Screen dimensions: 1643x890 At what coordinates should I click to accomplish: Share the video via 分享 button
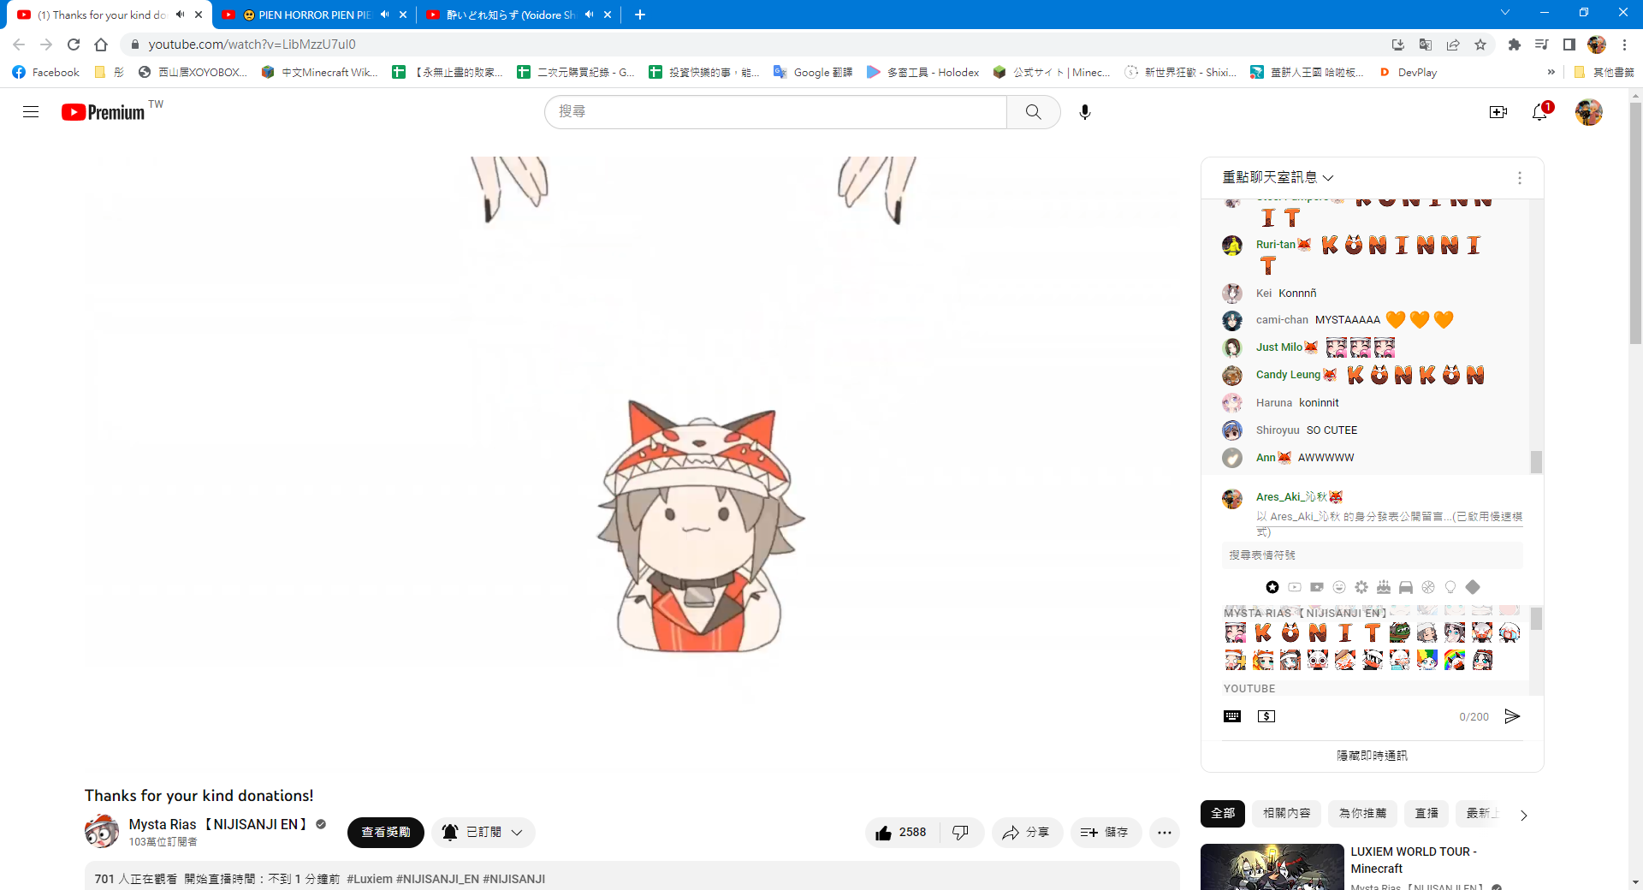coord(1027,833)
